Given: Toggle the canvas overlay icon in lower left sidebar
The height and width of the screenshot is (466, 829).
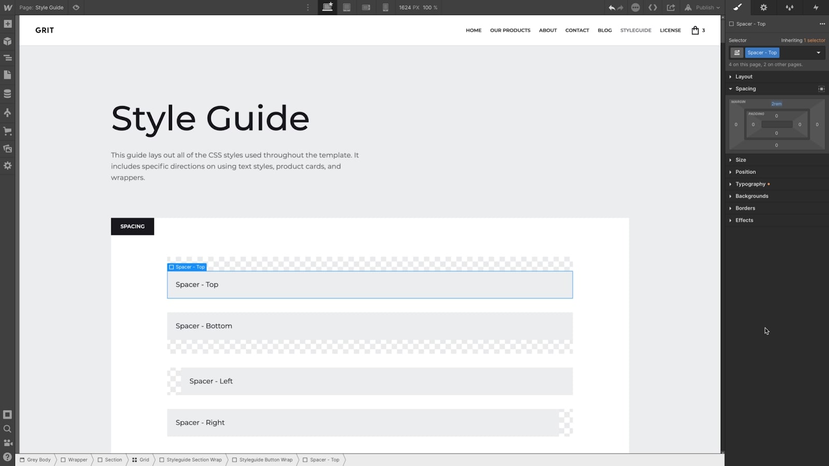Looking at the screenshot, I should (x=8, y=415).
